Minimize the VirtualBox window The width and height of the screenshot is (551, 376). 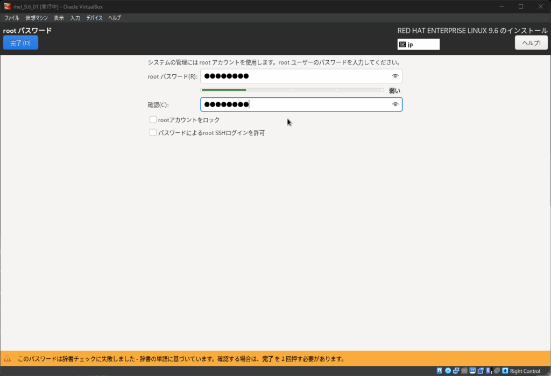tap(502, 6)
